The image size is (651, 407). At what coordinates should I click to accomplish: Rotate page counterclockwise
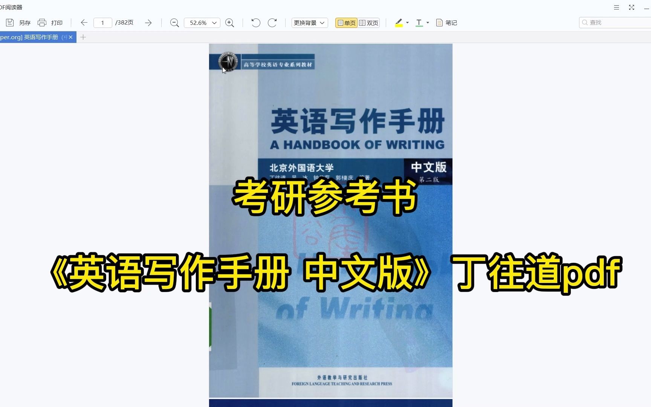(256, 23)
